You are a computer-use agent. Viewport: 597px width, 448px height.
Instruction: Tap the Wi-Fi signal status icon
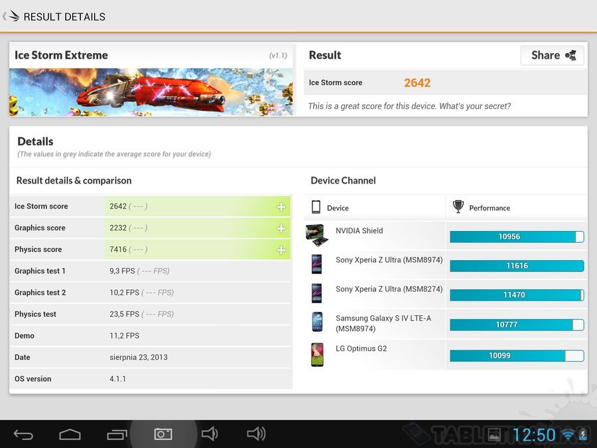[x=568, y=435]
